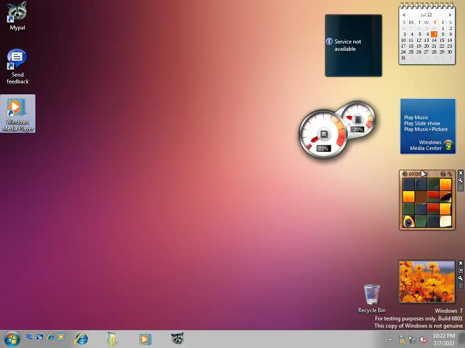Click Play Music+Picture in Media Center gadget
Viewport: 465px width, 348px height.
pyautogui.click(x=426, y=129)
